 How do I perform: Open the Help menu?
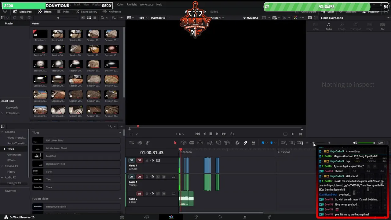[x=159, y=5]
